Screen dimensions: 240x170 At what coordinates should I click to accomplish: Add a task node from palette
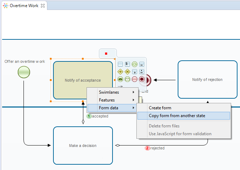pos(120,64)
